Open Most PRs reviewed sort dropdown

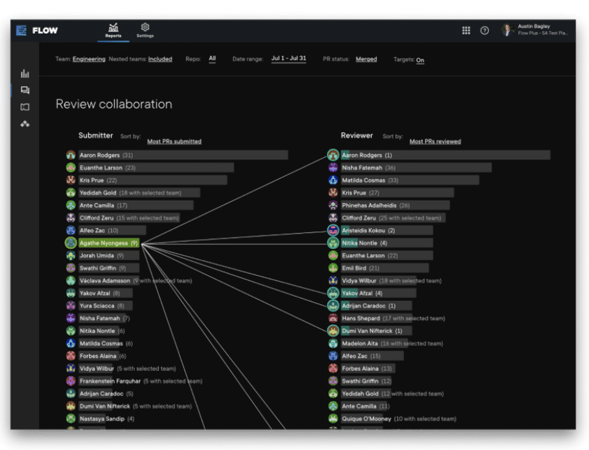point(435,142)
